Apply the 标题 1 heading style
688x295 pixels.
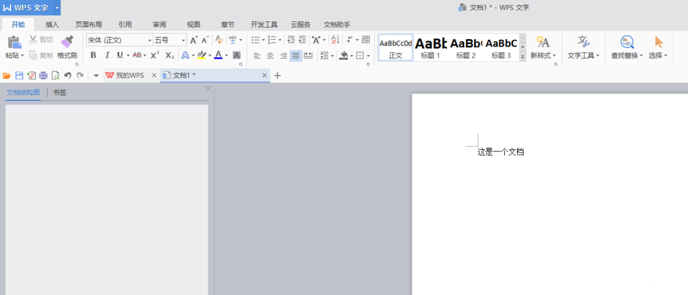click(x=431, y=47)
